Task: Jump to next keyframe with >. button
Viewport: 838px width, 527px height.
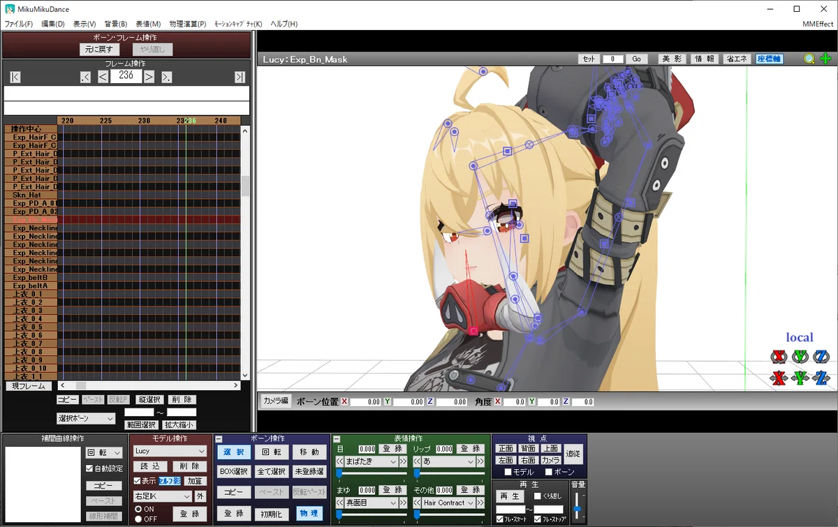Action: pyautogui.click(x=166, y=77)
